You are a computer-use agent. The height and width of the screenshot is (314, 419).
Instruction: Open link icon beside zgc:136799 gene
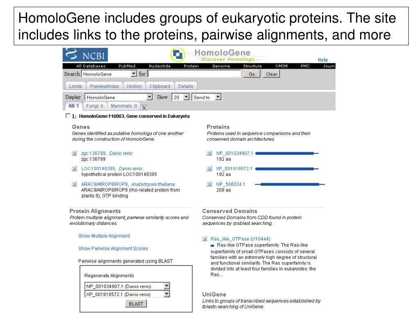point(74,153)
